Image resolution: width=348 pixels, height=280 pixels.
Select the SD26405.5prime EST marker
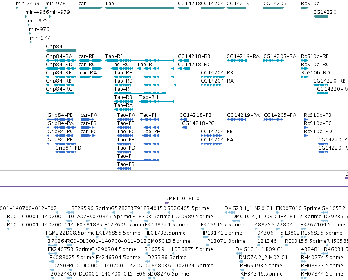point(168,213)
